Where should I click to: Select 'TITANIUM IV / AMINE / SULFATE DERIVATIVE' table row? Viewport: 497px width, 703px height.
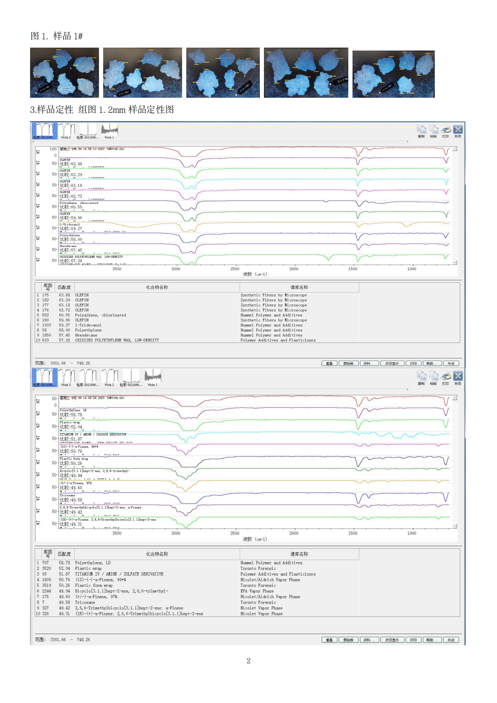click(x=196, y=574)
